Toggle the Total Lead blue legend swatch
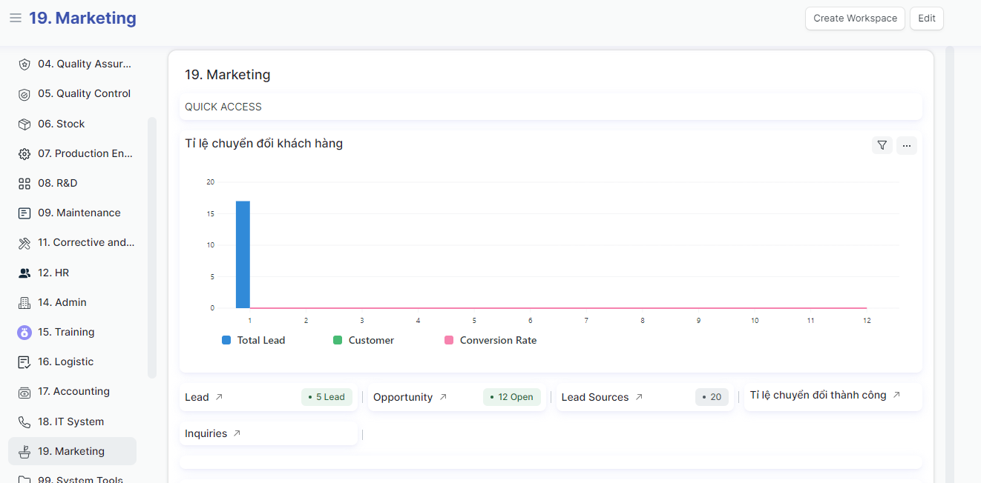This screenshot has width=981, height=483. click(x=226, y=340)
